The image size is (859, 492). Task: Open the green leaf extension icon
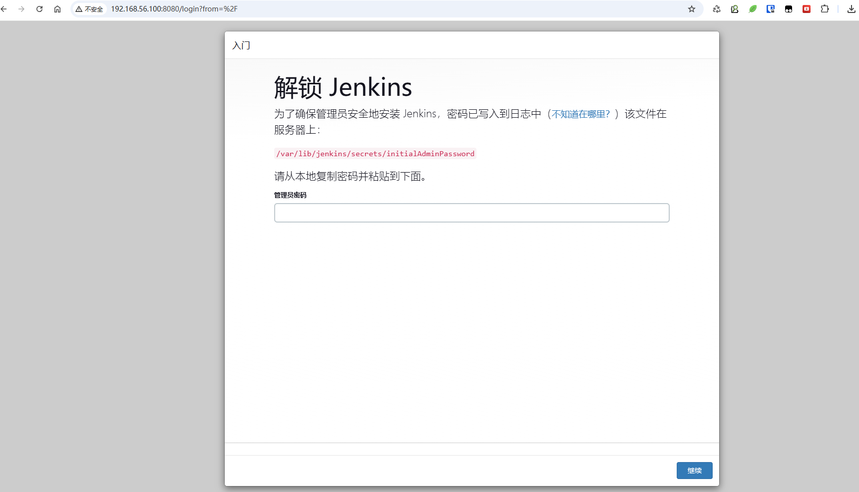coord(753,9)
